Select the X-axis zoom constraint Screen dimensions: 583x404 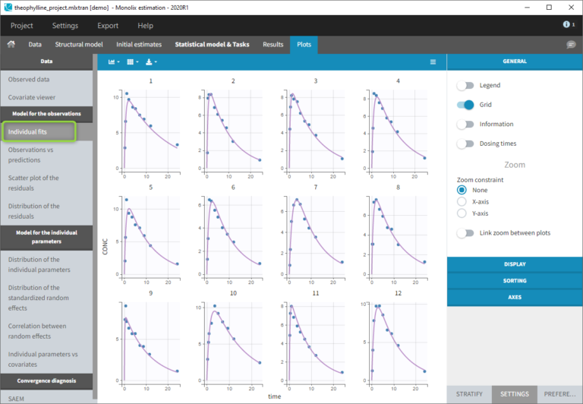pos(462,202)
